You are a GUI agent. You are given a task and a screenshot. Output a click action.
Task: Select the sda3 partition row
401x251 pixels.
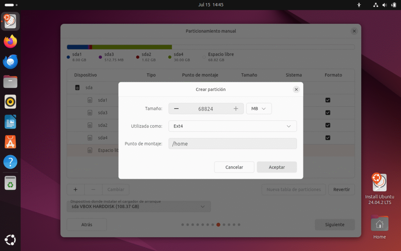point(211,113)
